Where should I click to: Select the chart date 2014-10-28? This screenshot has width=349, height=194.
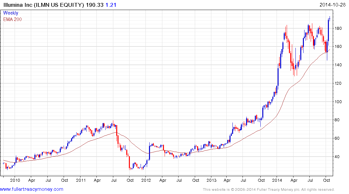pyautogui.click(x=332, y=5)
